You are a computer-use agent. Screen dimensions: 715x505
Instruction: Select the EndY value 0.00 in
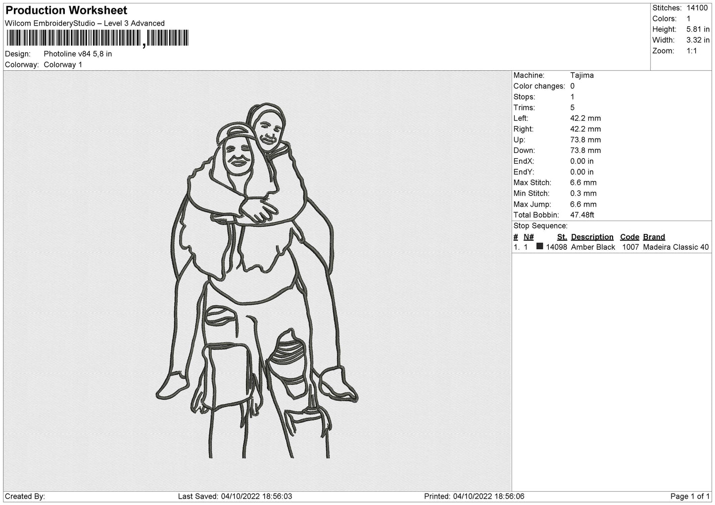(x=582, y=172)
